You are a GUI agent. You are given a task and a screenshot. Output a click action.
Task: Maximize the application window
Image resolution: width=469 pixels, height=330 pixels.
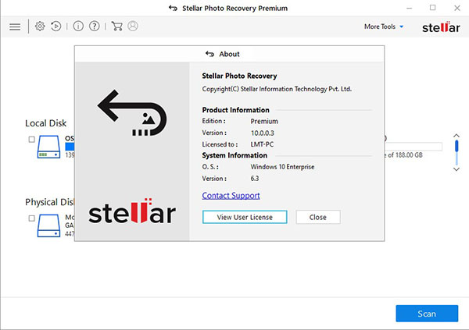432,8
